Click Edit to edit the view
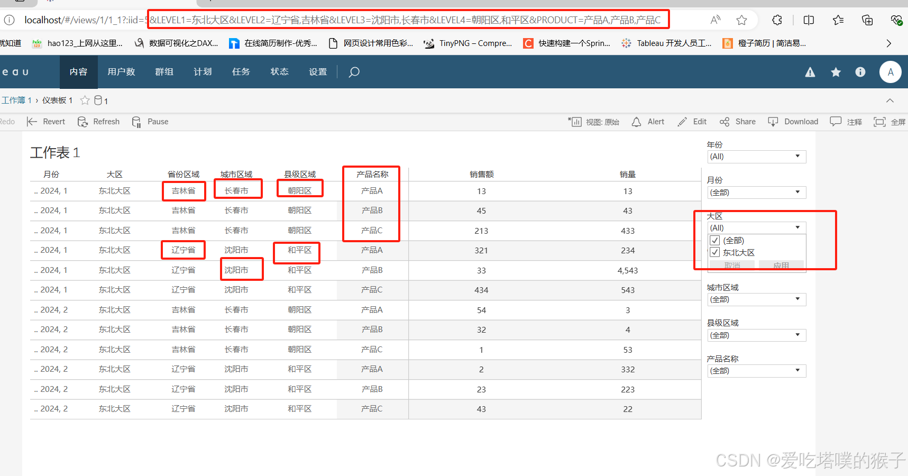The height and width of the screenshot is (476, 908). [692, 122]
